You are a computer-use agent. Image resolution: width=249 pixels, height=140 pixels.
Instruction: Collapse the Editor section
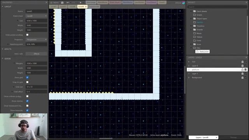[x=3, y=59]
